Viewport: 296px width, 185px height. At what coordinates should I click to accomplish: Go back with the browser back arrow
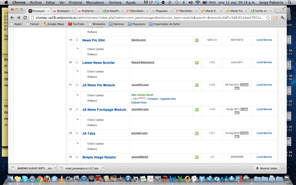click(x=12, y=18)
